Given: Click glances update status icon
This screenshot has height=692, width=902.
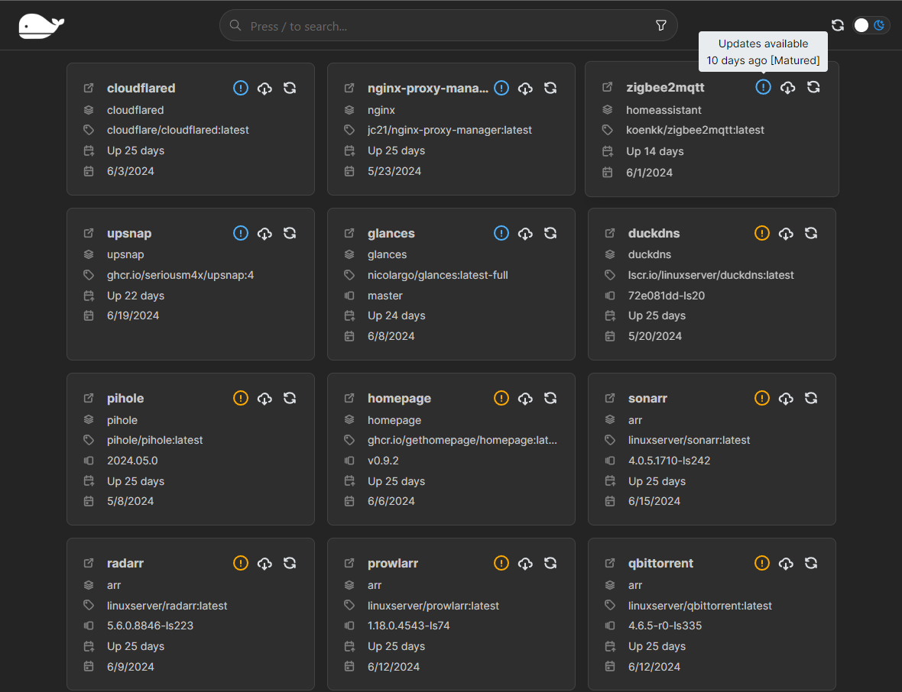Looking at the screenshot, I should pos(501,233).
